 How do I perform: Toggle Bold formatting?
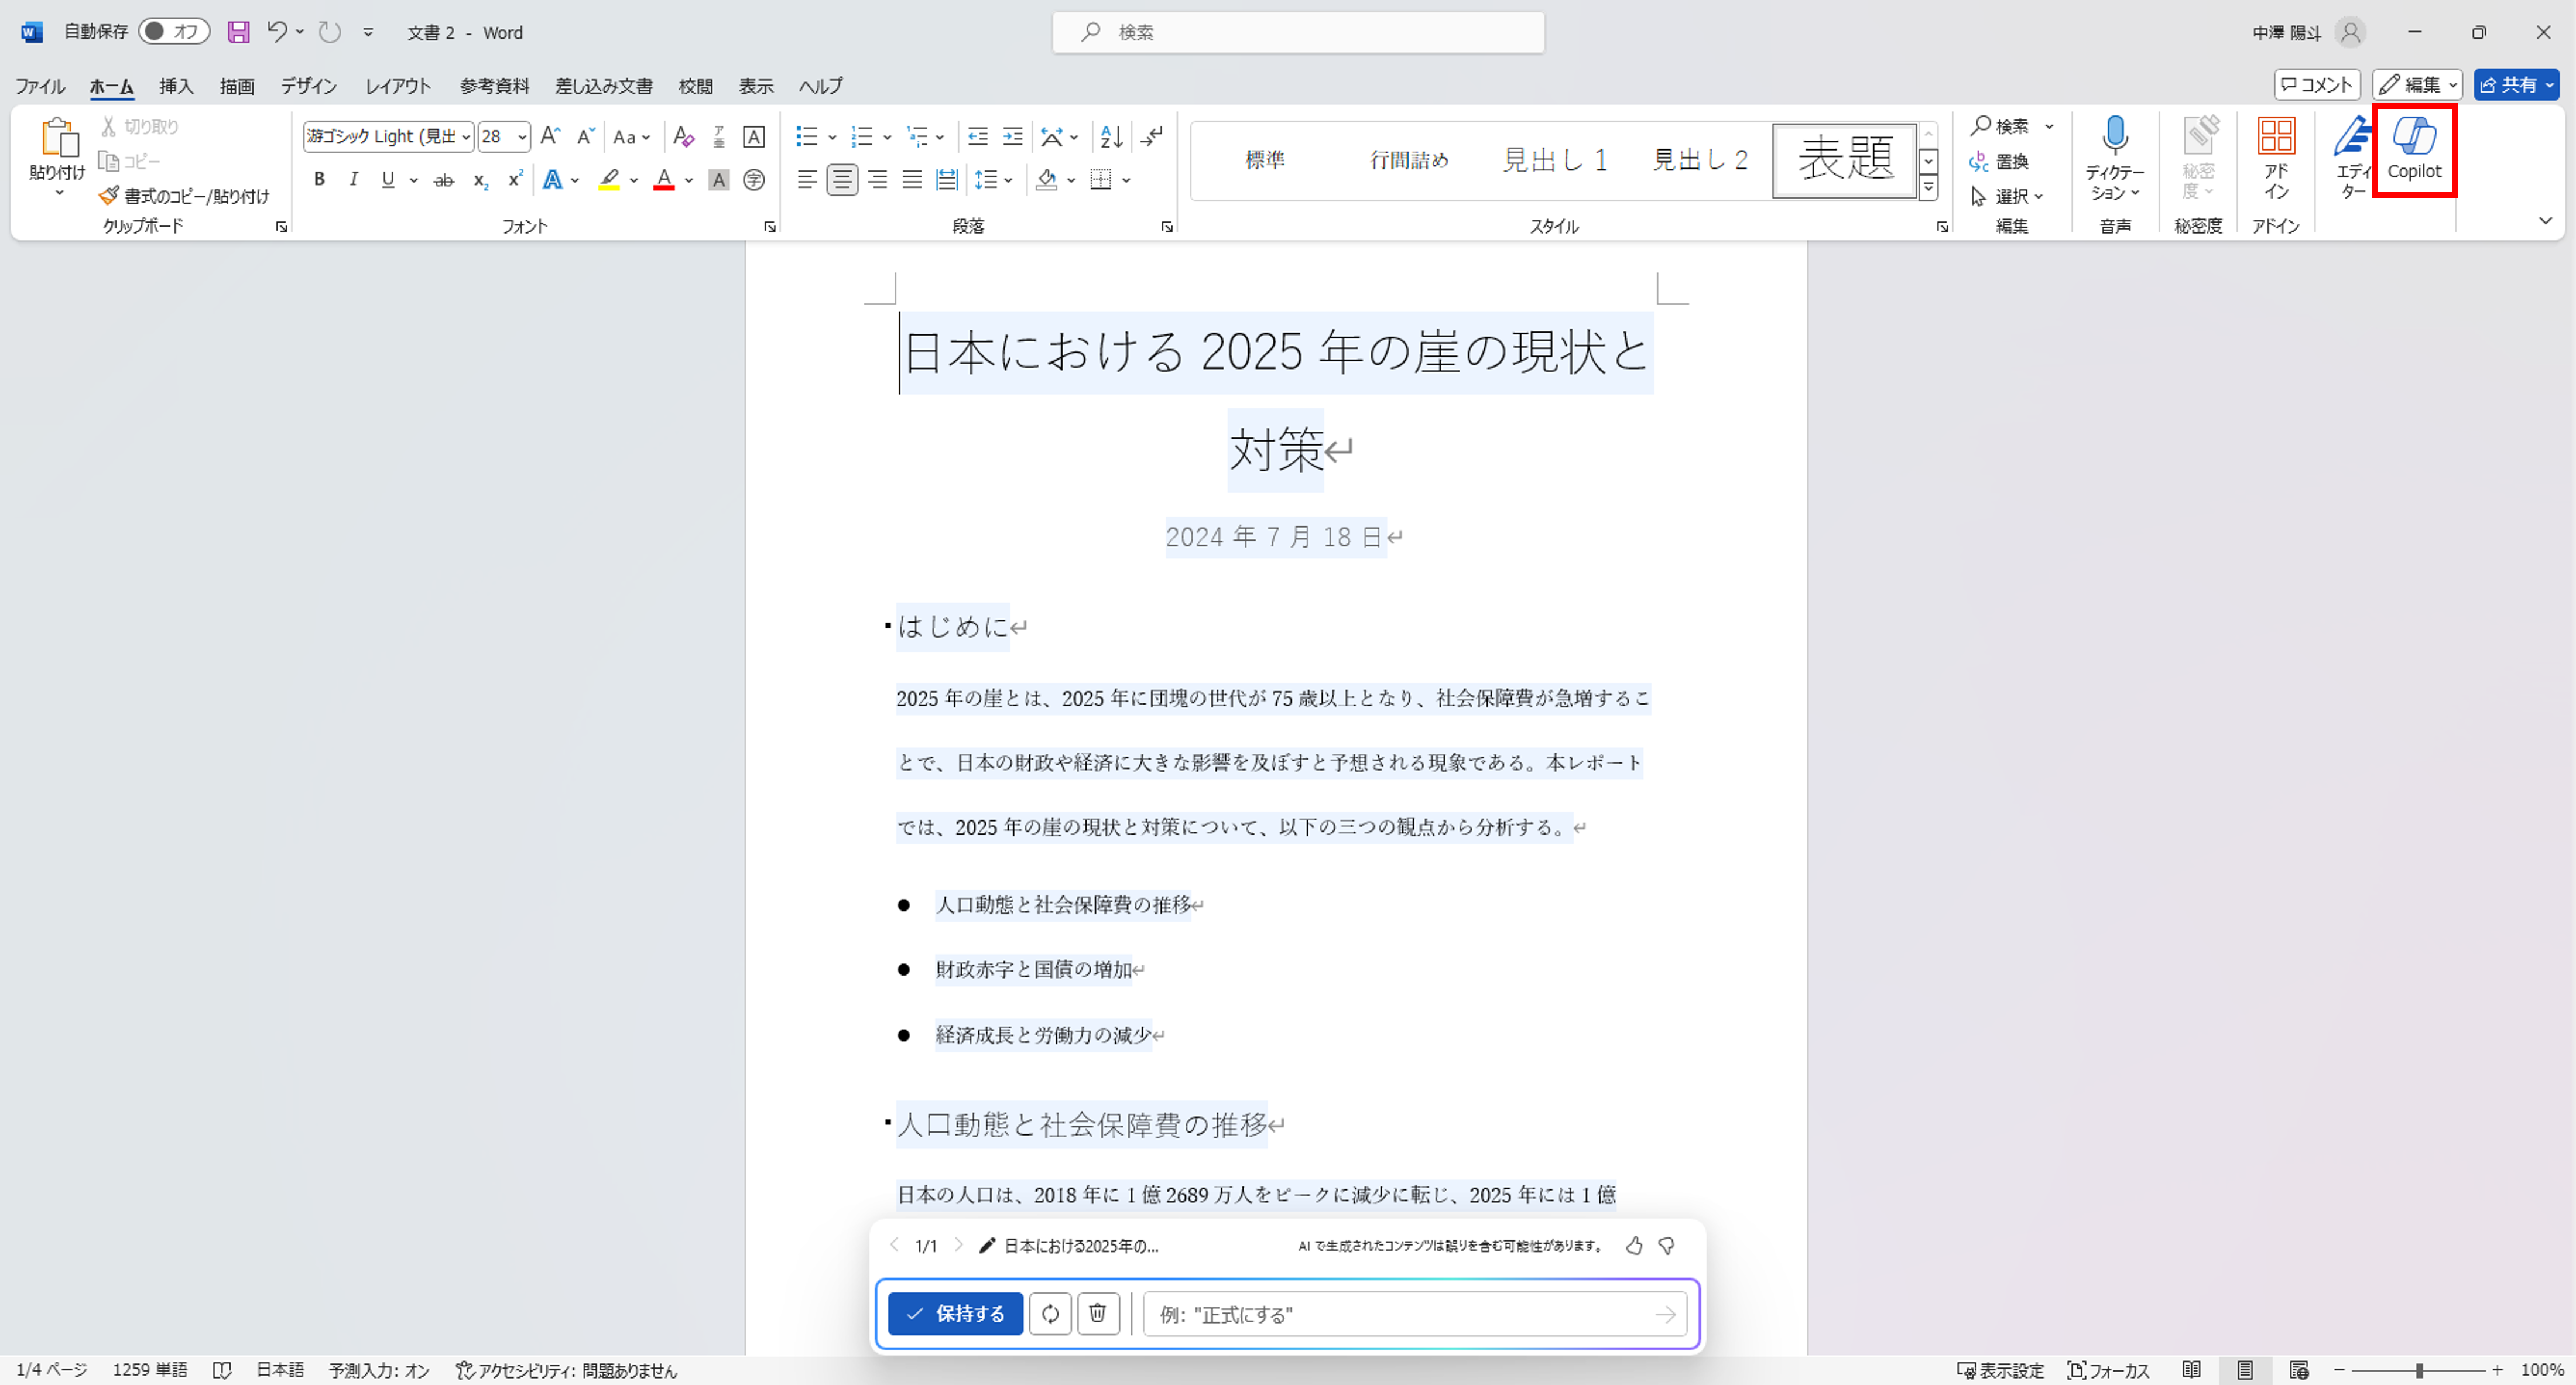point(319,180)
